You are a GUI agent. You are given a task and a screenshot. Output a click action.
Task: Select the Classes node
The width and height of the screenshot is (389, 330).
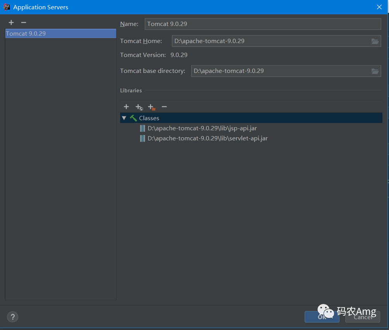[251, 118]
